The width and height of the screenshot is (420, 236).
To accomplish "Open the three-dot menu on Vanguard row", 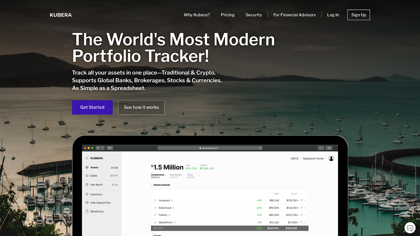I will (305, 200).
